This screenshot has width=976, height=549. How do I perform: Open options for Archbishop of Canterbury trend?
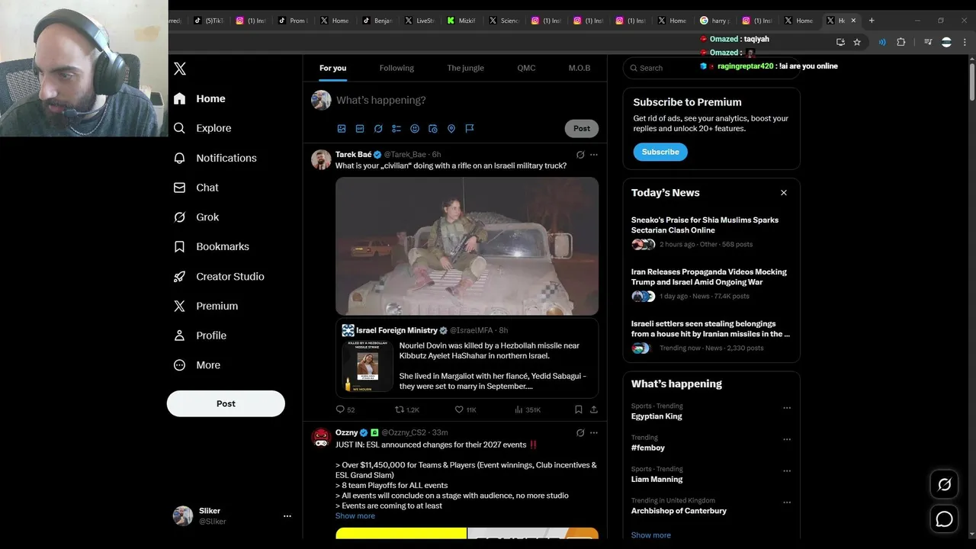[787, 503]
